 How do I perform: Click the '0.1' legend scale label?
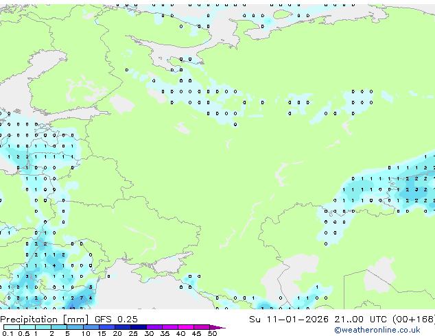(8, 333)
